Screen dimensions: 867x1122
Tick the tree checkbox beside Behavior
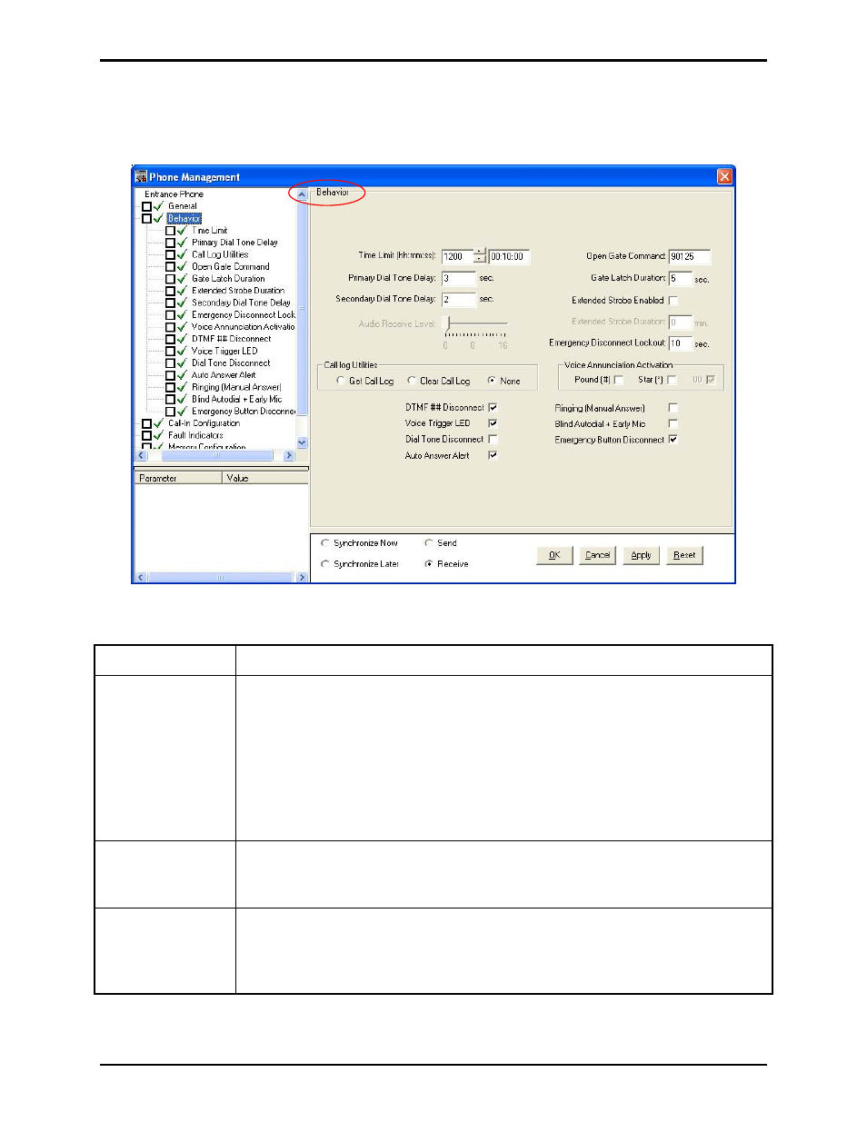(x=146, y=219)
